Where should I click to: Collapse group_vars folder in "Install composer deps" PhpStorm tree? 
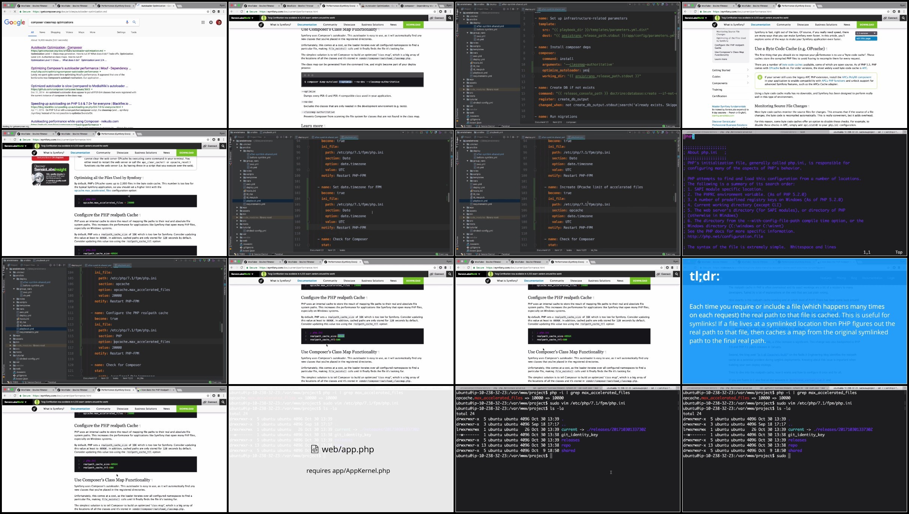(468, 33)
